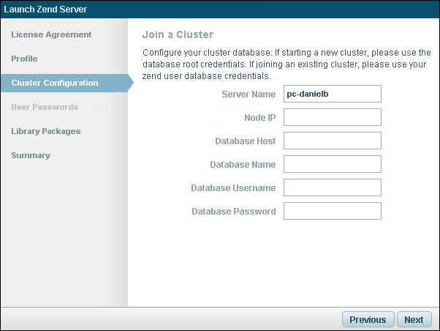
Task: Select the Database Name input box
Action: pyautogui.click(x=333, y=164)
